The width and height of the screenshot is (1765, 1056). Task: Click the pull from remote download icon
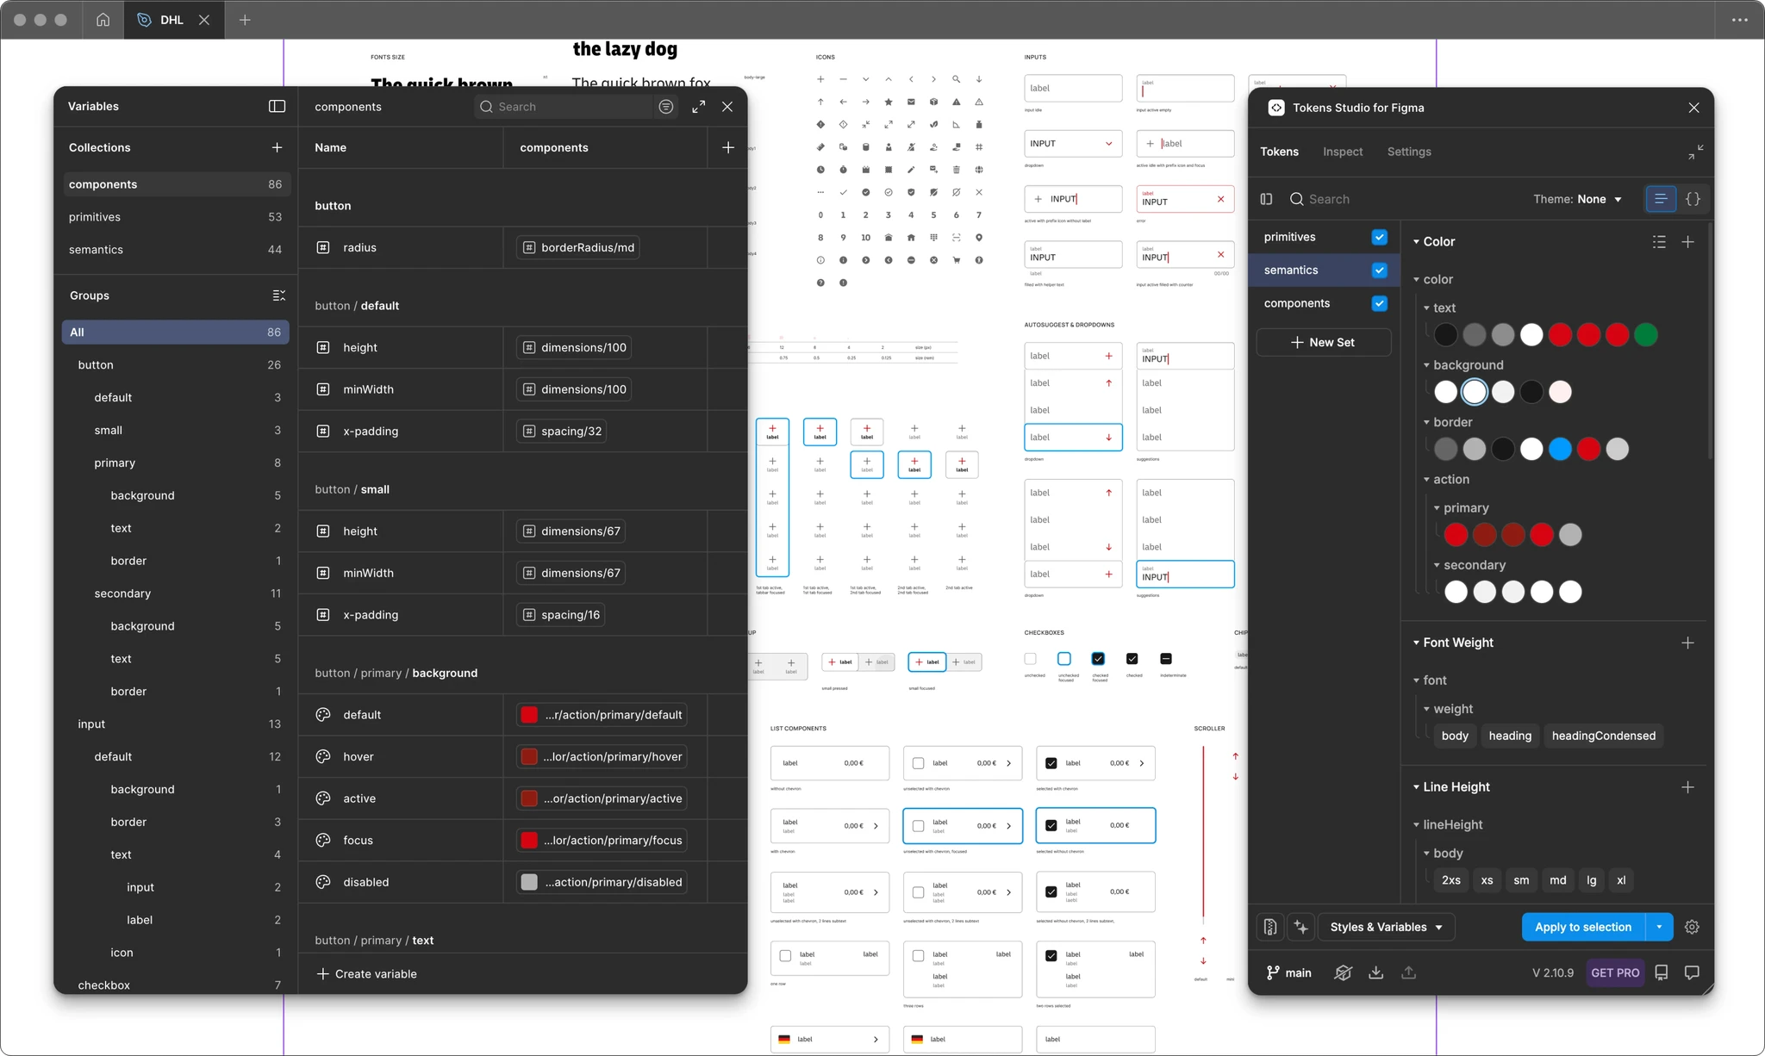click(x=1375, y=972)
